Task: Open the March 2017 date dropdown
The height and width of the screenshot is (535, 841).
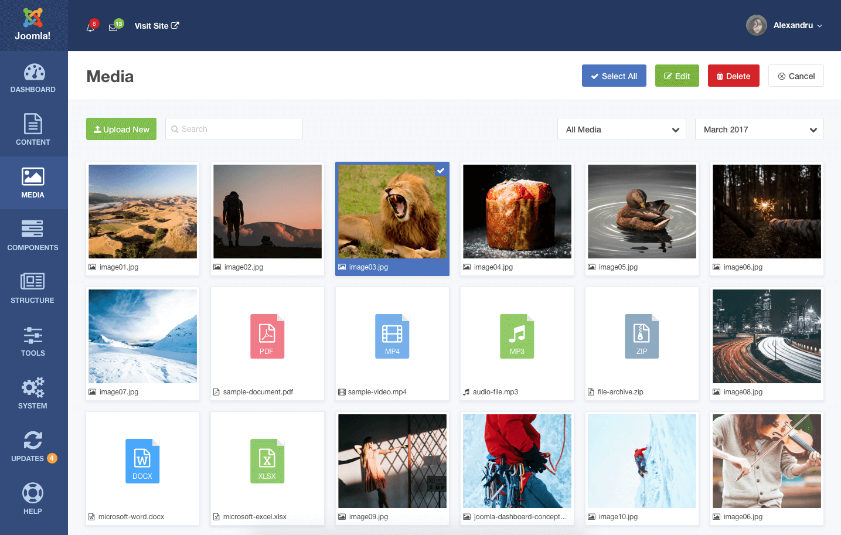Action: tap(759, 130)
